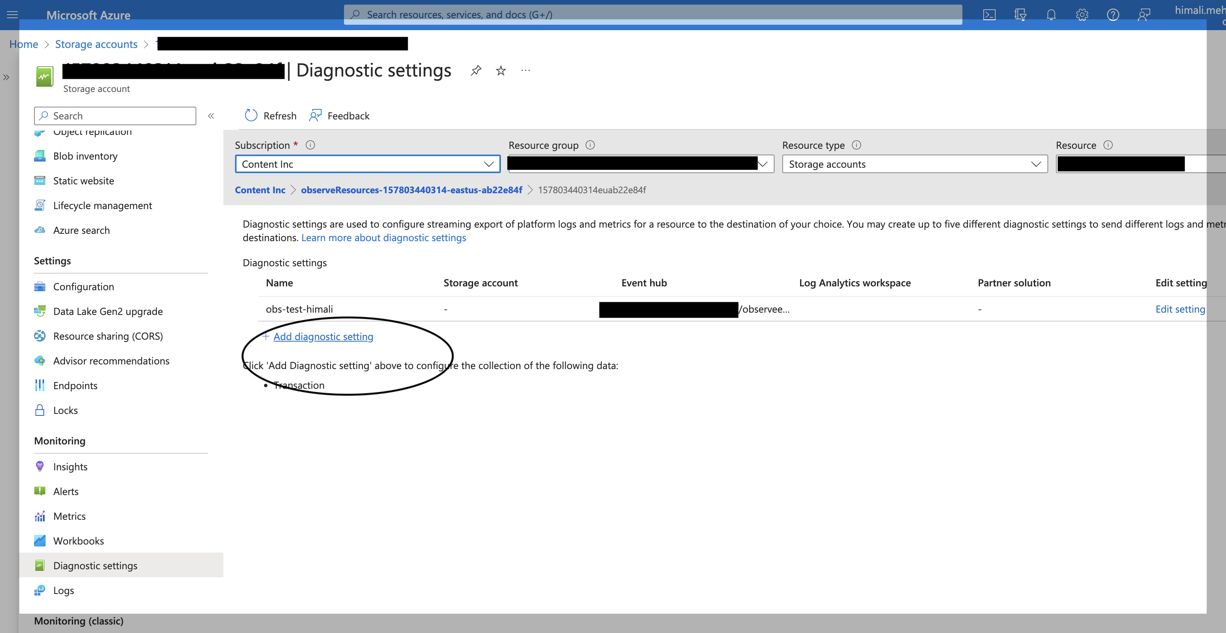Select Metrics in the Monitoring menu
This screenshot has width=1226, height=633.
pos(70,516)
